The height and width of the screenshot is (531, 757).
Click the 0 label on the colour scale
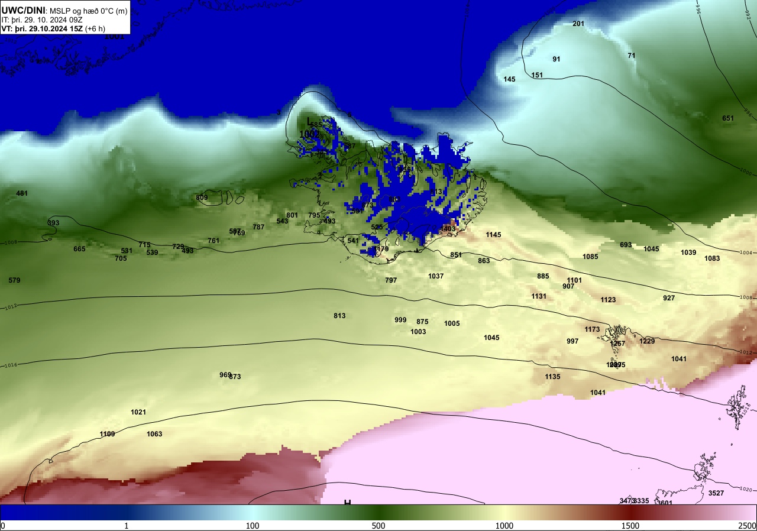pos(2,526)
